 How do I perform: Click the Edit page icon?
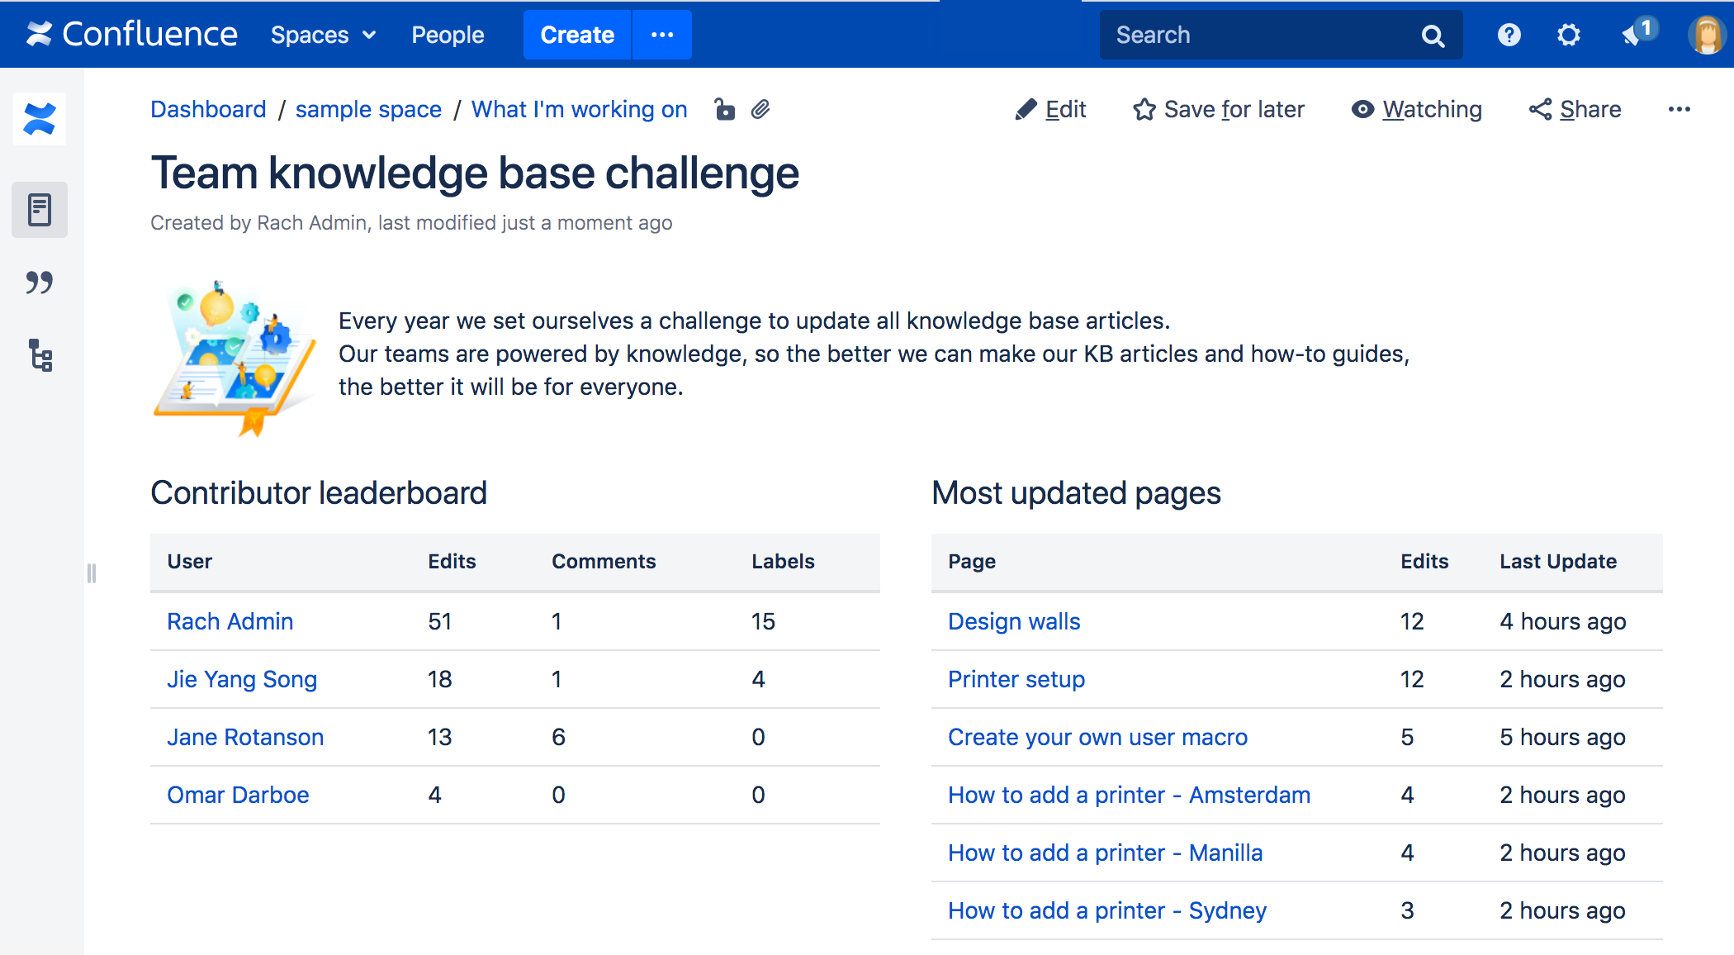(1024, 108)
